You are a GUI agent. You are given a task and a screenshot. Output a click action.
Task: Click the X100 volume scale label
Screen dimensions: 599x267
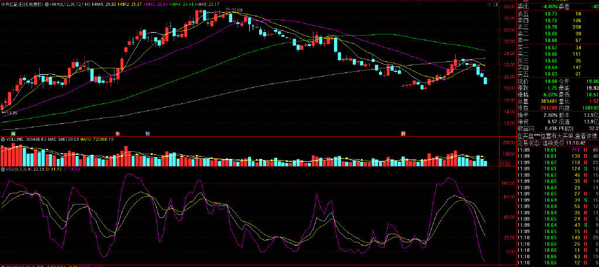point(504,163)
